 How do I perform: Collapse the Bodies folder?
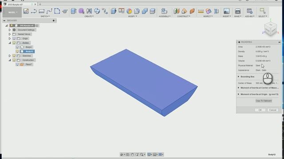coord(10,43)
